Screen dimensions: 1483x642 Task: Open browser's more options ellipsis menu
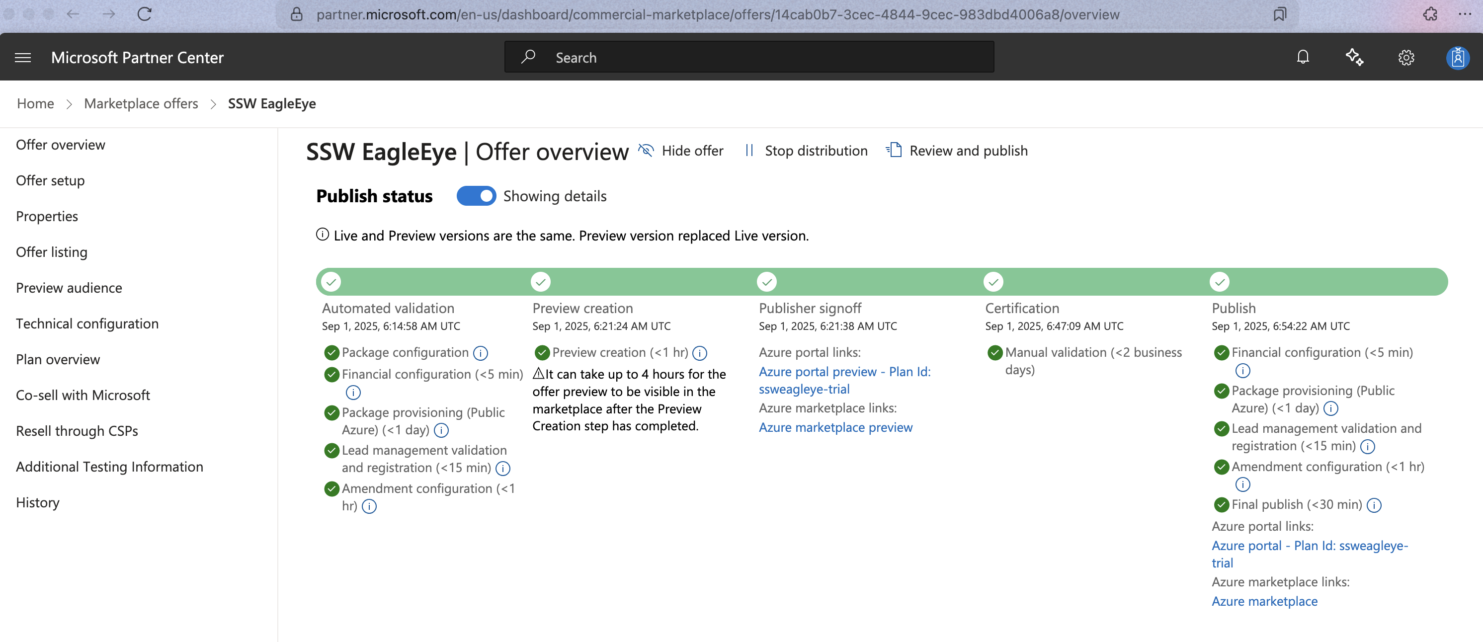pos(1465,14)
